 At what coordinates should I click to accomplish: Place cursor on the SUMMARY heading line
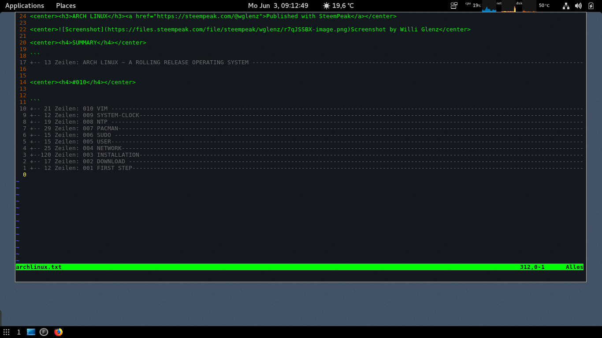pos(88,43)
